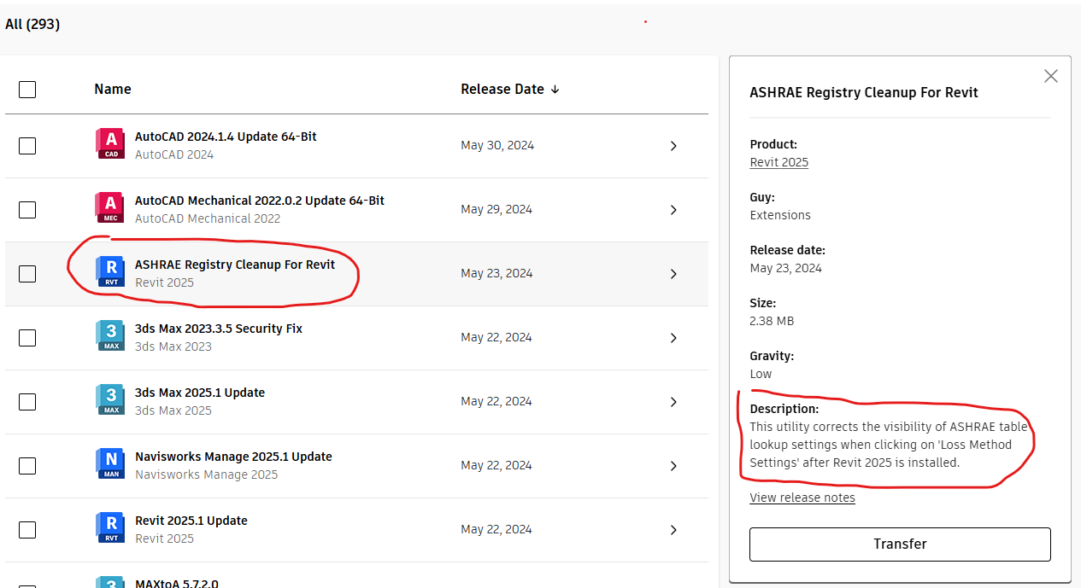
Task: Open the Revit 2025 product link
Action: [778, 162]
